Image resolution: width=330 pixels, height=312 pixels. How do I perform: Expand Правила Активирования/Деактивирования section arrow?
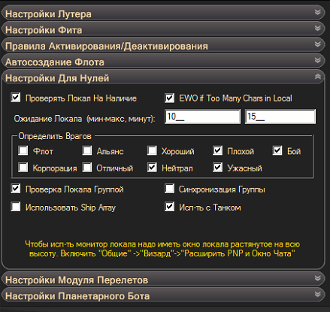[x=318, y=44]
